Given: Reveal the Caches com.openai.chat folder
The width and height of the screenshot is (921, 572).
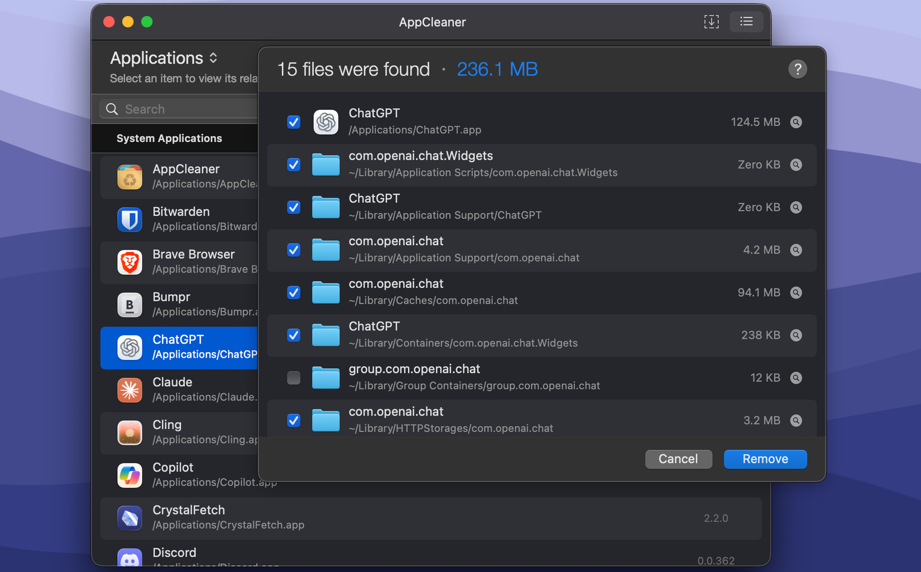Looking at the screenshot, I should [x=796, y=292].
